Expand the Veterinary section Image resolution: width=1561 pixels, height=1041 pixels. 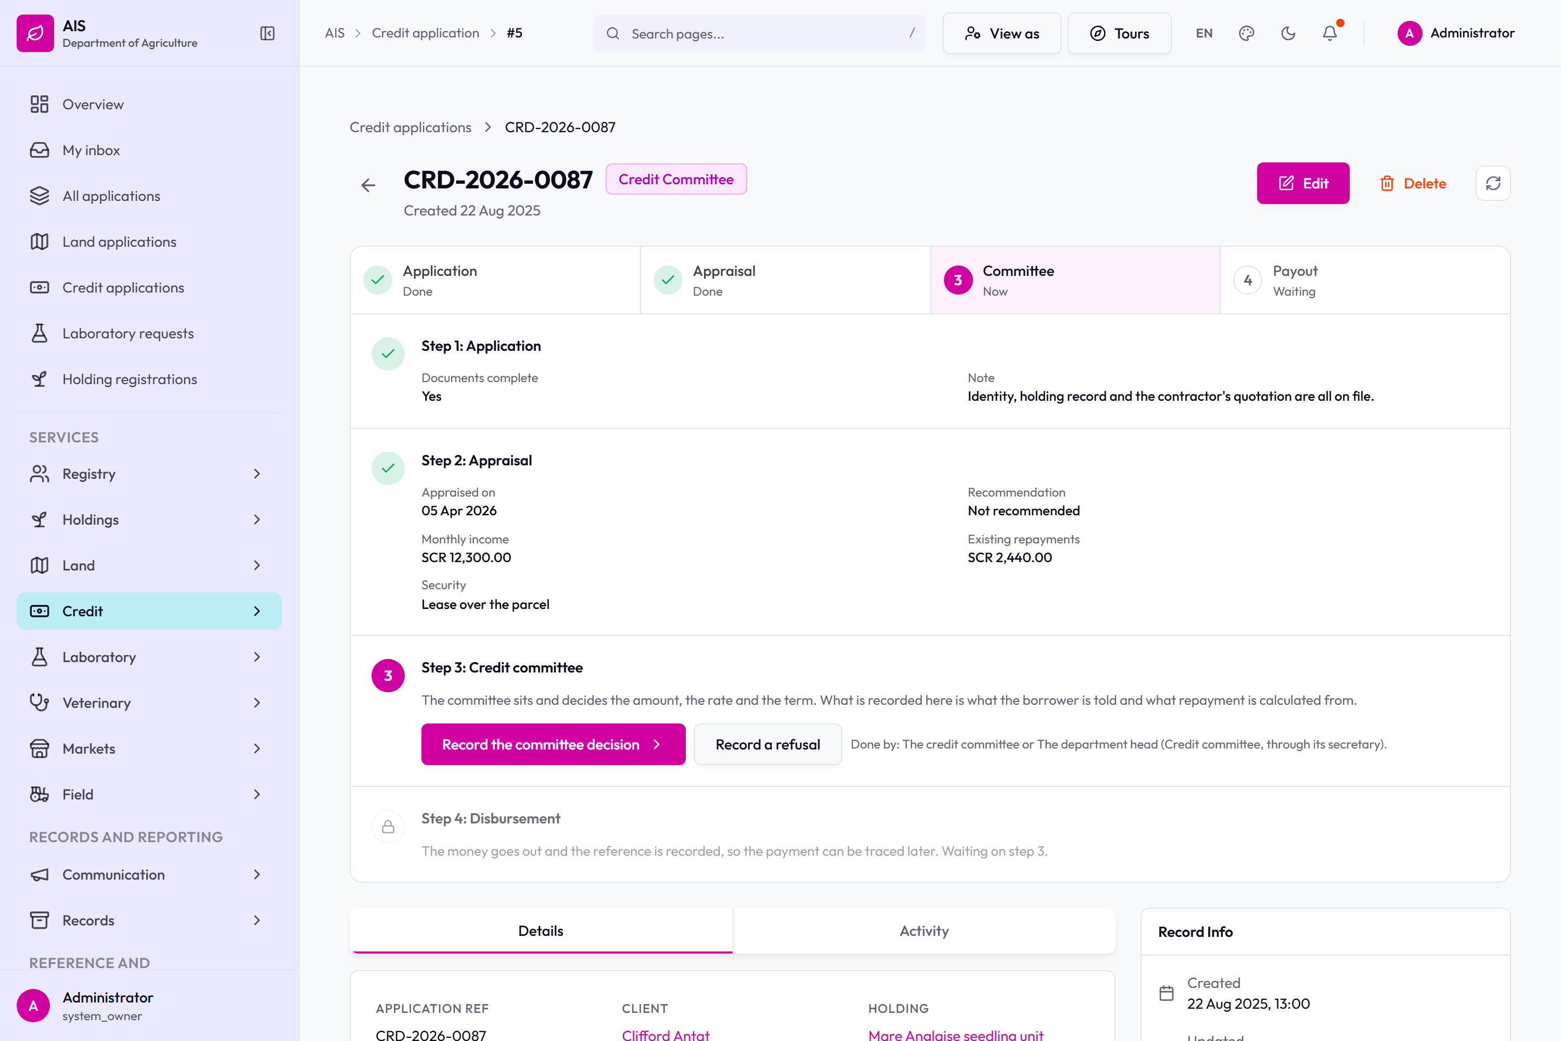click(149, 703)
